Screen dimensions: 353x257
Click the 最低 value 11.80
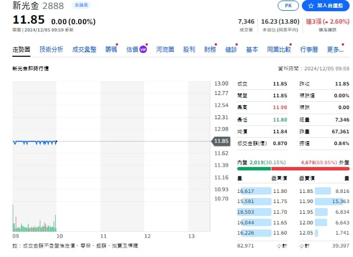[280, 120]
